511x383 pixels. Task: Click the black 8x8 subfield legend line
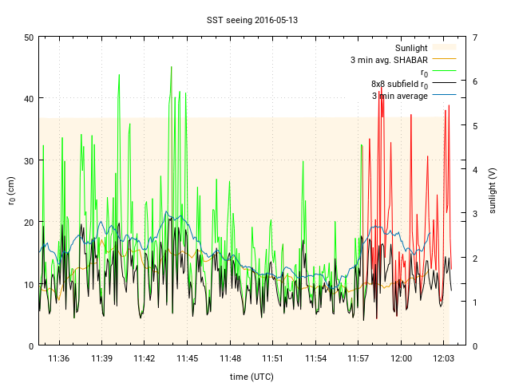pos(447,84)
